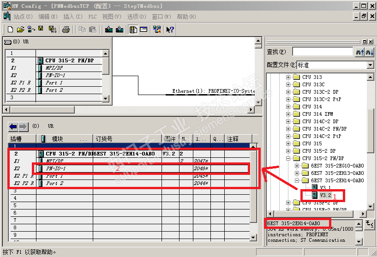Viewport: 377px width, 257px height.
Task: Select PN-IO-1 row in detail table
Action: click(x=130, y=168)
